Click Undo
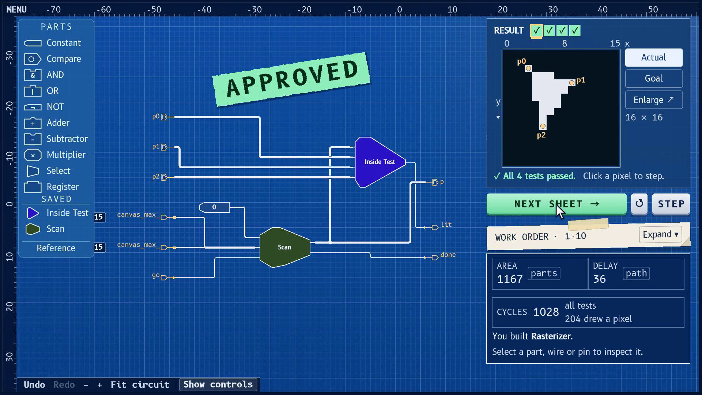The image size is (702, 395). tap(34, 385)
